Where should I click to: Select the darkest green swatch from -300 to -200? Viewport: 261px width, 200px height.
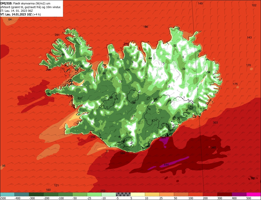click(x=36, y=194)
